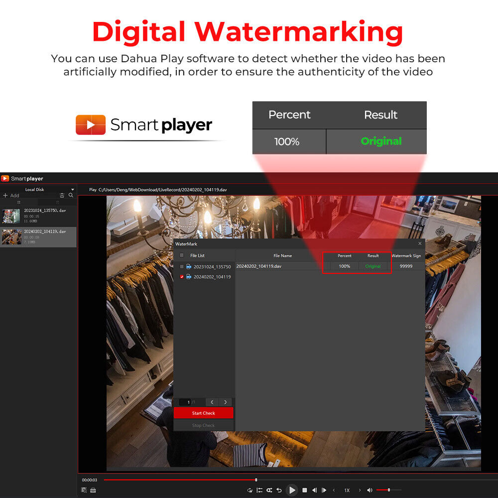Click the Play button
Screen dimensions: 498x498
point(292,490)
